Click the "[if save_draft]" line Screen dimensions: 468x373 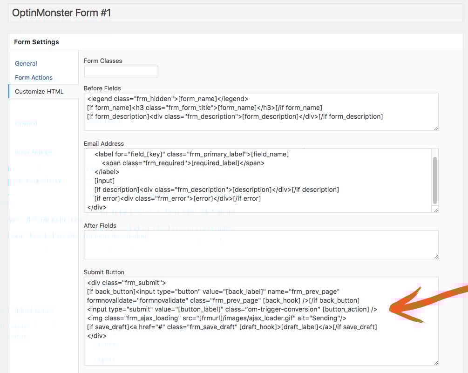point(232,327)
